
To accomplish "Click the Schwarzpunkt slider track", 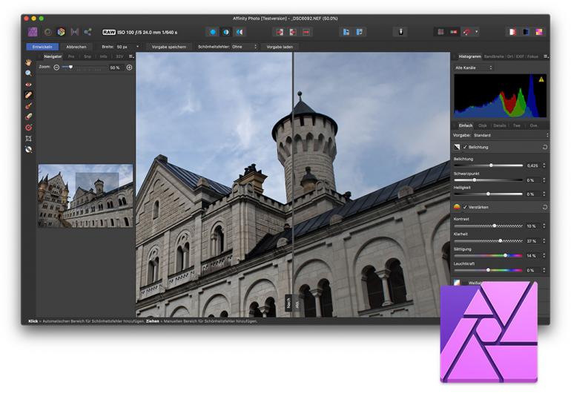I will (488, 180).
